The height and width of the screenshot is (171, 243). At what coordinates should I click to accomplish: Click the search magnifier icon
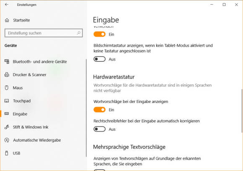[79, 33]
